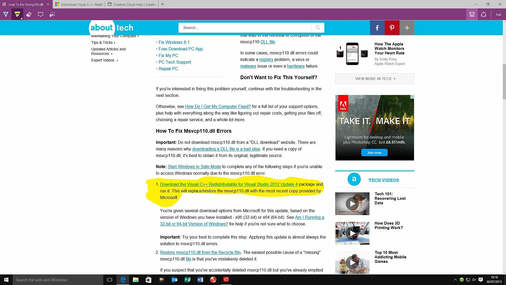This screenshot has width=506, height=285.
Task: Expand the Tips & Tricks menu
Action: (103, 42)
